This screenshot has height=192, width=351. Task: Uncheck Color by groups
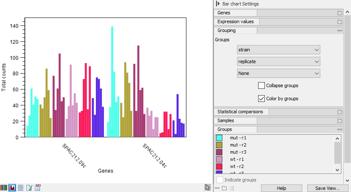pyautogui.click(x=261, y=99)
